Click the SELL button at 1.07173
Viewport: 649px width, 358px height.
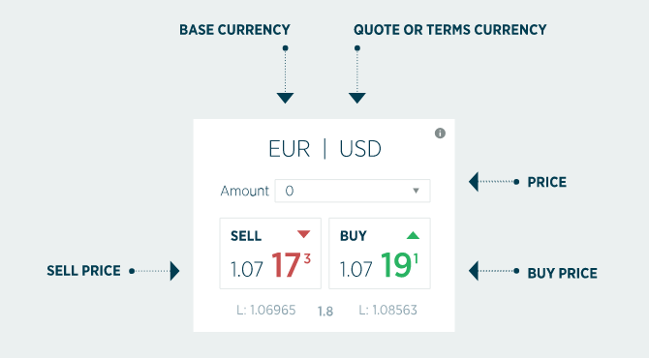(270, 253)
